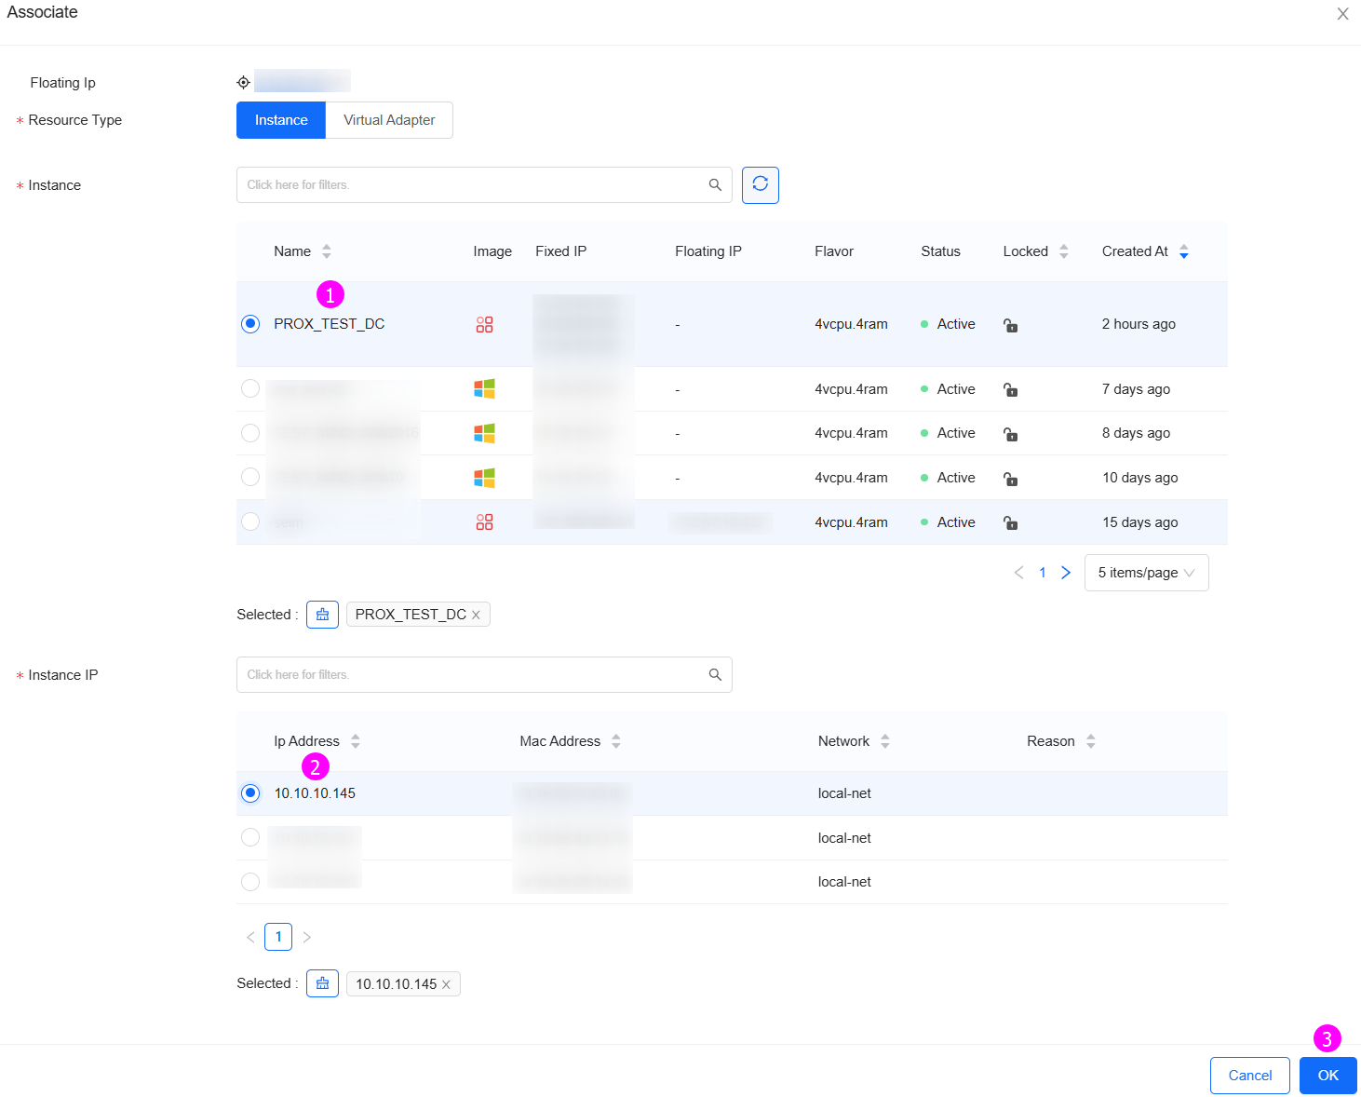Screen dimensions: 1361x1097
Task: Click the unlocked padlock in 8 days ago row
Action: (x=1010, y=434)
